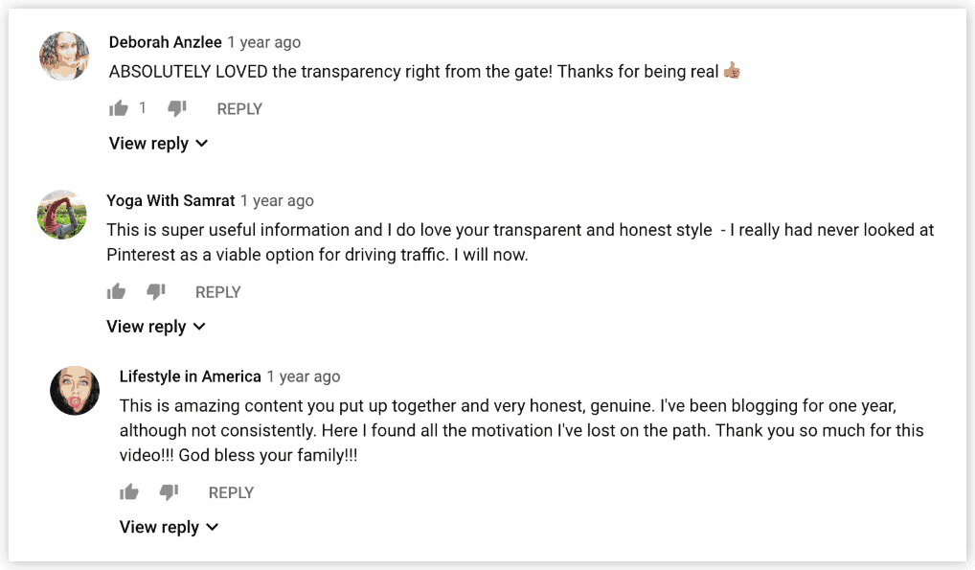Viewport: 975px width, 570px height.
Task: Open the channel name Deborah Anzlee
Action: pos(166,41)
